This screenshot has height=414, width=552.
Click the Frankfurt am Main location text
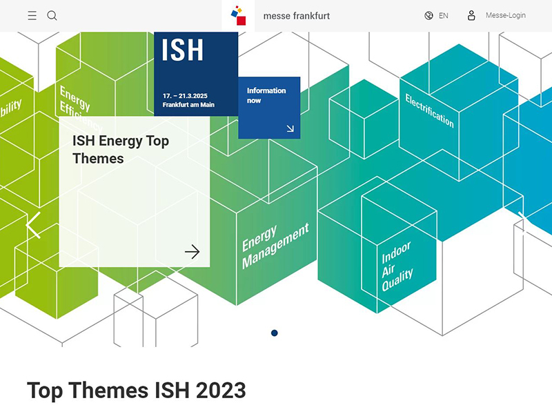tap(188, 105)
